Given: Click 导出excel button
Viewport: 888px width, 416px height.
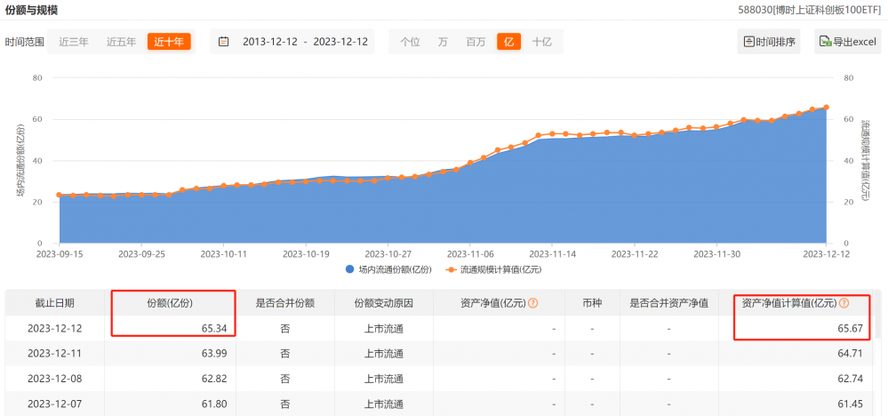Looking at the screenshot, I should pyautogui.click(x=848, y=42).
